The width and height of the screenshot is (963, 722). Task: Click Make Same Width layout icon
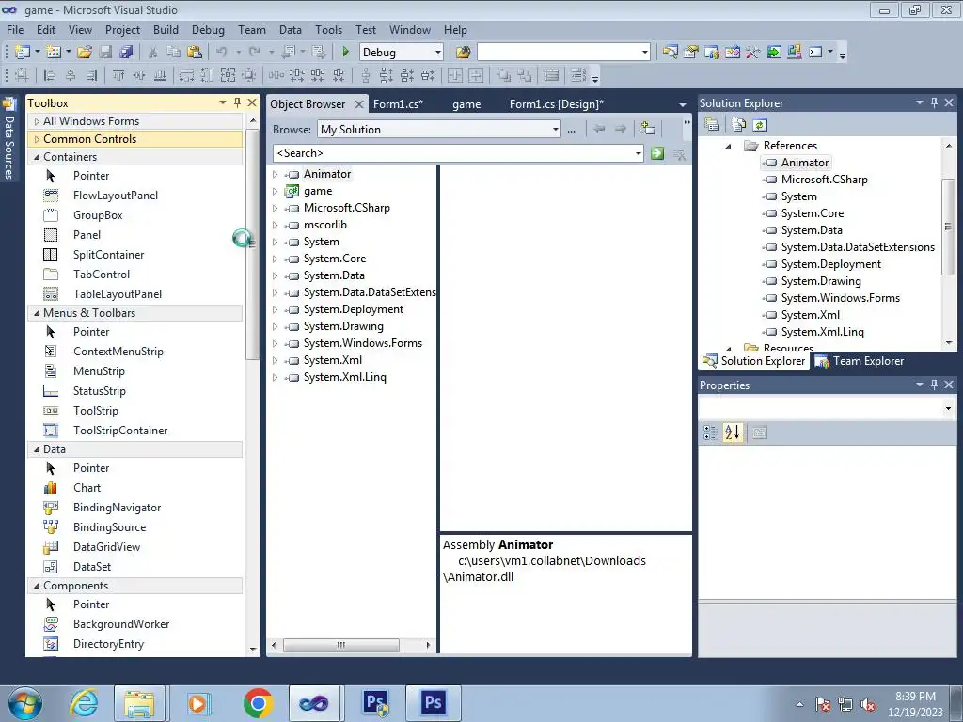point(186,75)
